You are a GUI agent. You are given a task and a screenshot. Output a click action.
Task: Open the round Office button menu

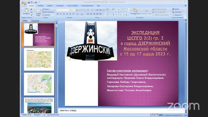[x=24, y=4]
